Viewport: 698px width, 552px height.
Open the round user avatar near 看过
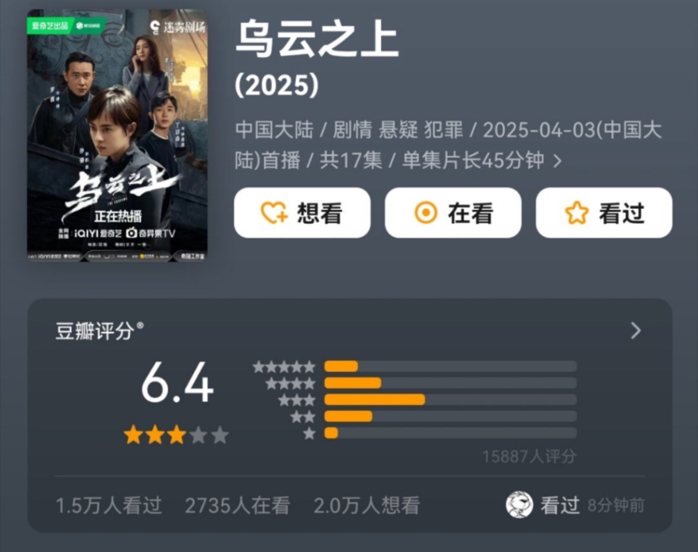[519, 505]
